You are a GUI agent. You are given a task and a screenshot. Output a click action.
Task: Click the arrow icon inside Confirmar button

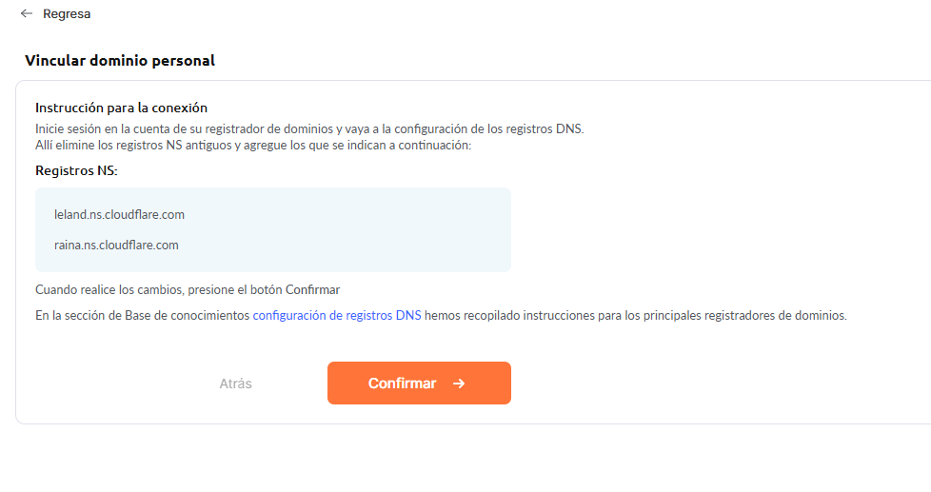[x=459, y=384]
